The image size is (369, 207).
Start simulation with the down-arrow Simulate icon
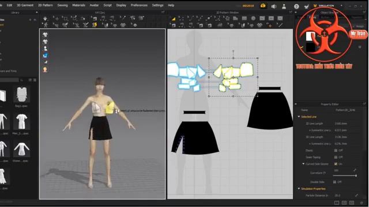tap(45, 18)
